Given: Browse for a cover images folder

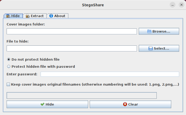Looking at the screenshot, I should (159, 31).
